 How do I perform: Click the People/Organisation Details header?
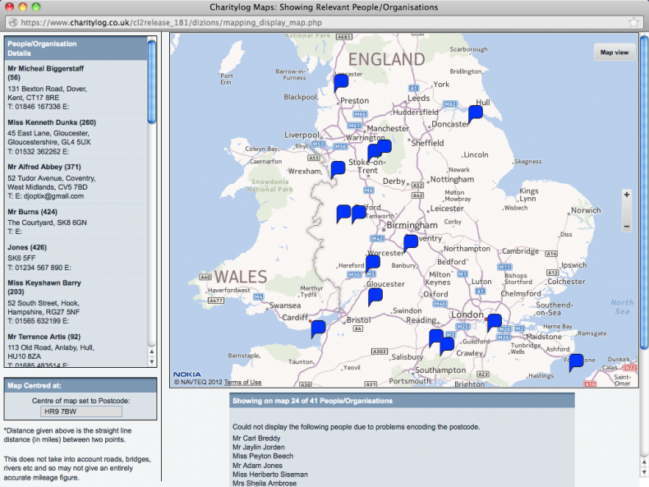click(x=76, y=48)
